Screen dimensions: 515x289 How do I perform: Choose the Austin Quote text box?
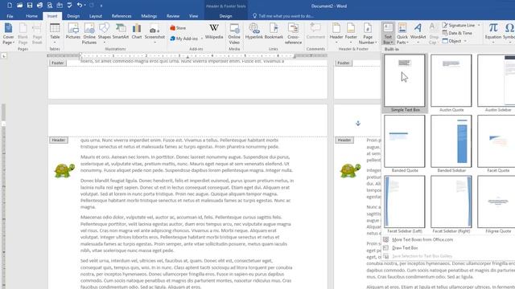451,83
